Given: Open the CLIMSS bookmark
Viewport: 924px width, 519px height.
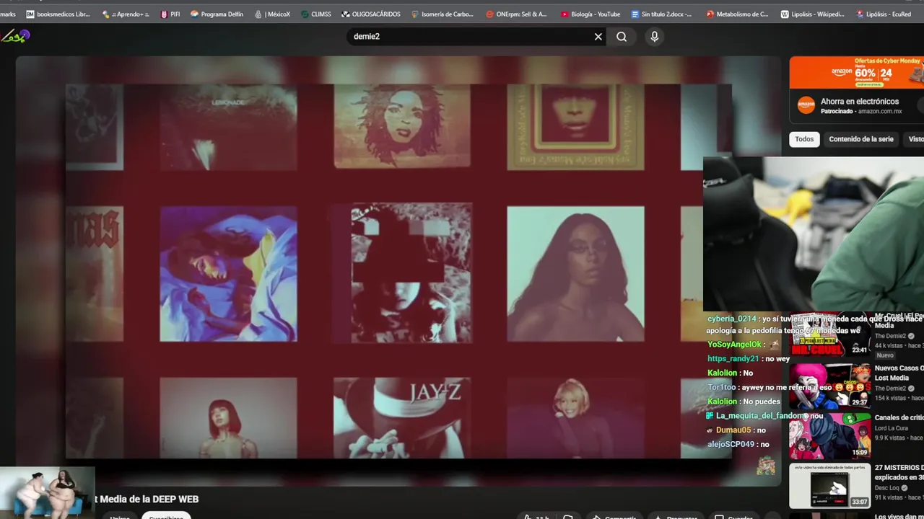Looking at the screenshot, I should pos(315,14).
